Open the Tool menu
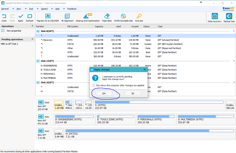 click(31, 9)
